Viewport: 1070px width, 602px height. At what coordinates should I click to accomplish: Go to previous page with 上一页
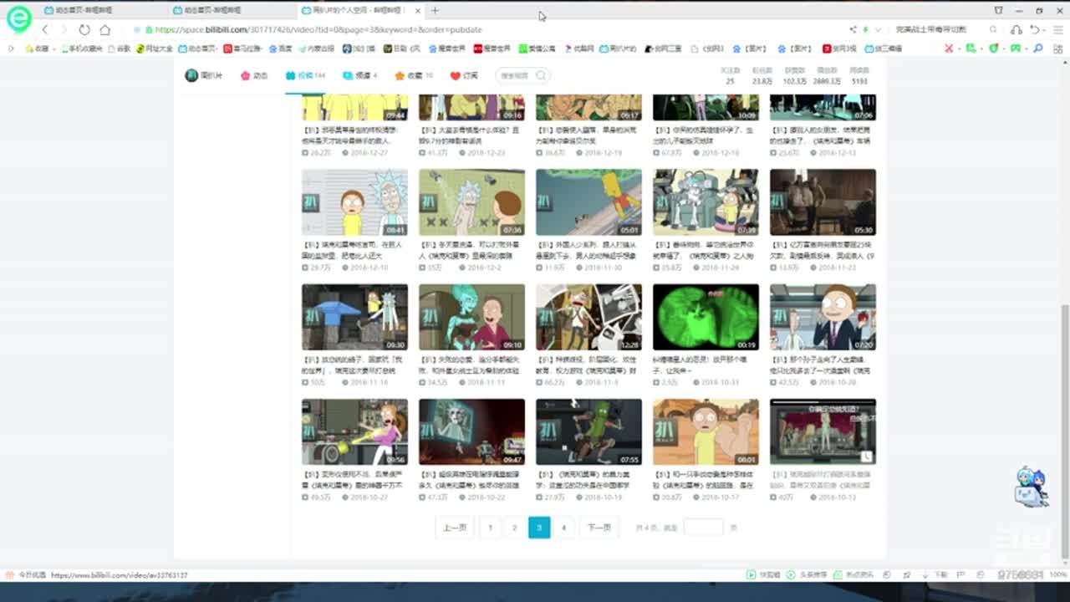pyautogui.click(x=454, y=528)
